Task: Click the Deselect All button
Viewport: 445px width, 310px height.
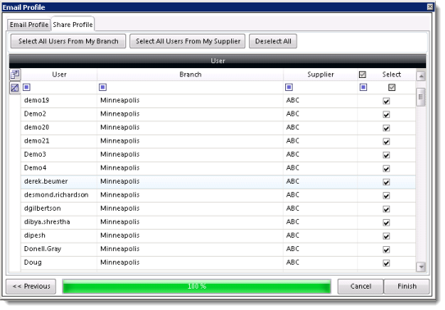Action: [273, 41]
